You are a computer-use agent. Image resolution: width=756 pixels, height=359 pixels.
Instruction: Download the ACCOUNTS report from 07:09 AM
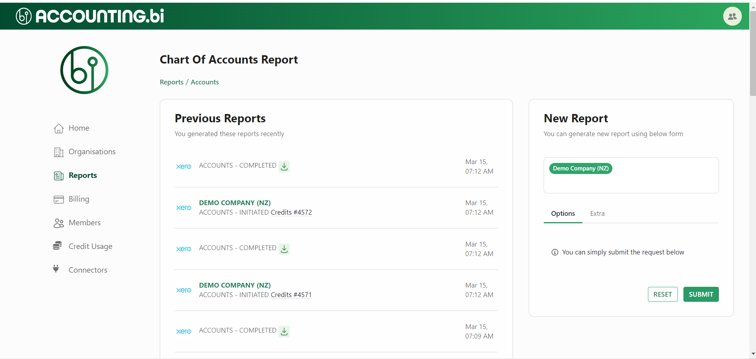(x=284, y=331)
